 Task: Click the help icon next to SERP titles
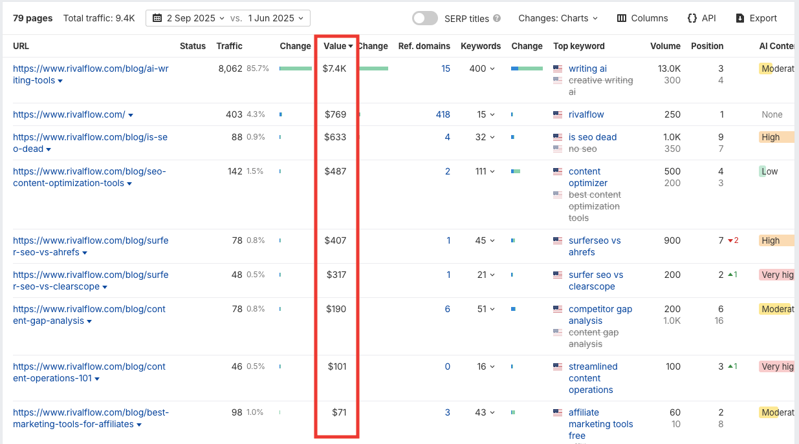pyautogui.click(x=497, y=18)
